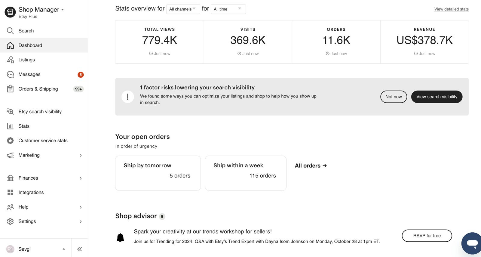Image resolution: width=481 pixels, height=257 pixels.
Task: Open the Ship by tomorrow orders card
Action: tap(158, 173)
